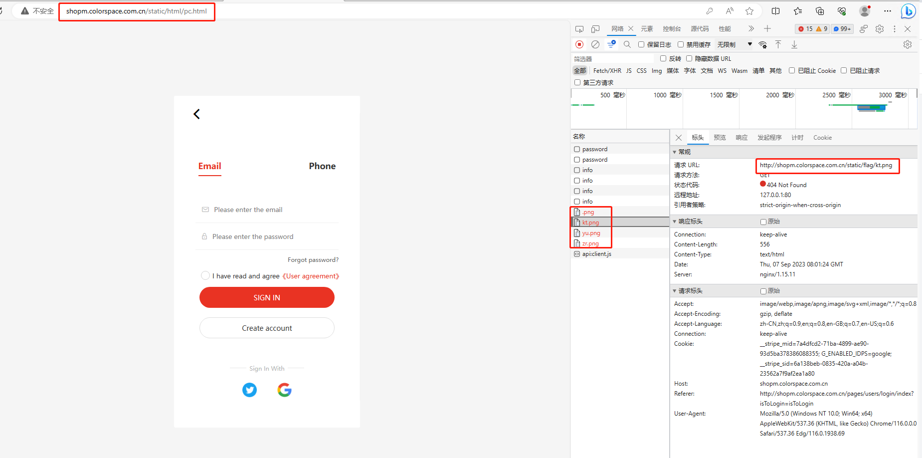Check the 反转 filter checkbox

pos(663,58)
